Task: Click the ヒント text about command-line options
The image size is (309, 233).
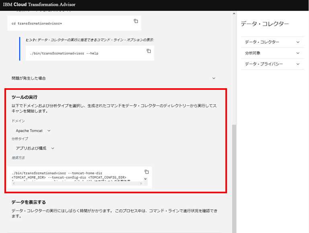Action: pos(90,40)
